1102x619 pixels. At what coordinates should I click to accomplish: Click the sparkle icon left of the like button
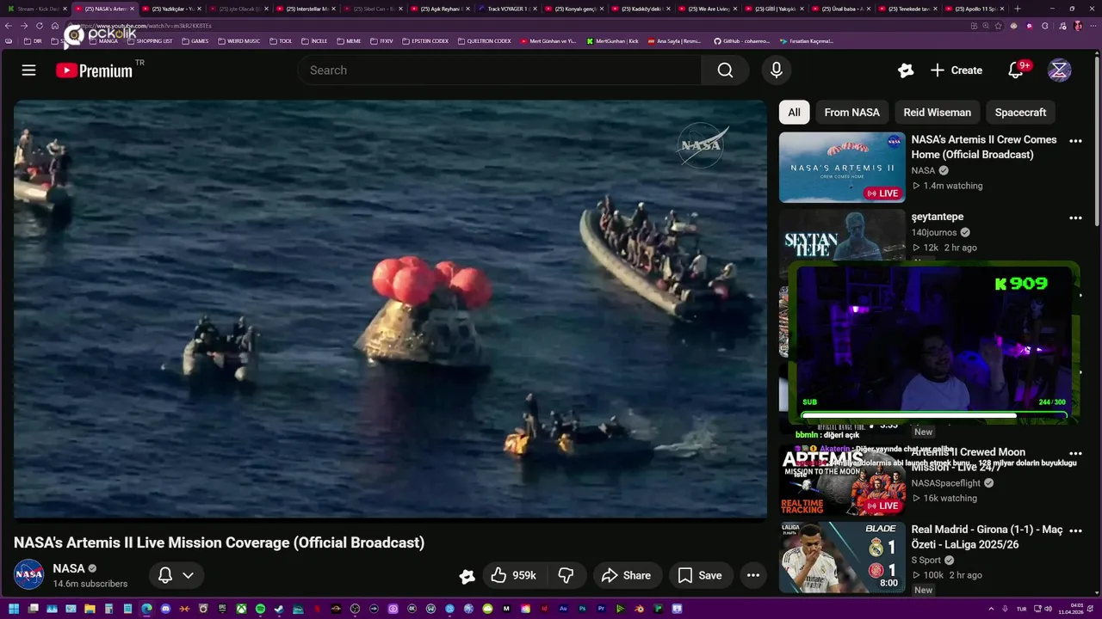(x=467, y=576)
